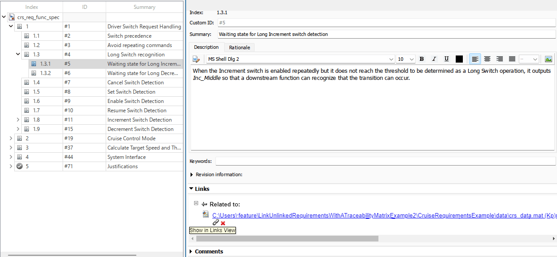Screen dimensions: 557x257
Task: Underline the selected description text
Action: pyautogui.click(x=446, y=59)
